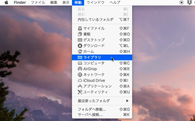Select ダウンロード label in the menu
The width and height of the screenshot is (195, 121).
(x=94, y=46)
